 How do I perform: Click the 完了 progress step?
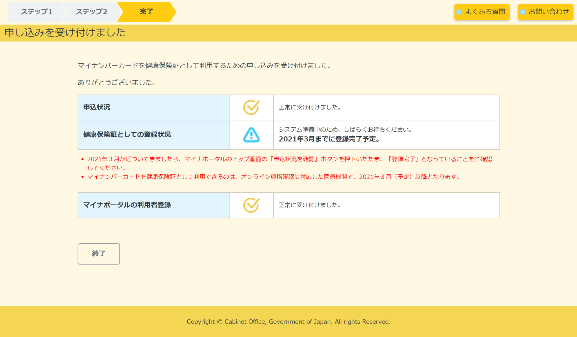click(x=146, y=12)
